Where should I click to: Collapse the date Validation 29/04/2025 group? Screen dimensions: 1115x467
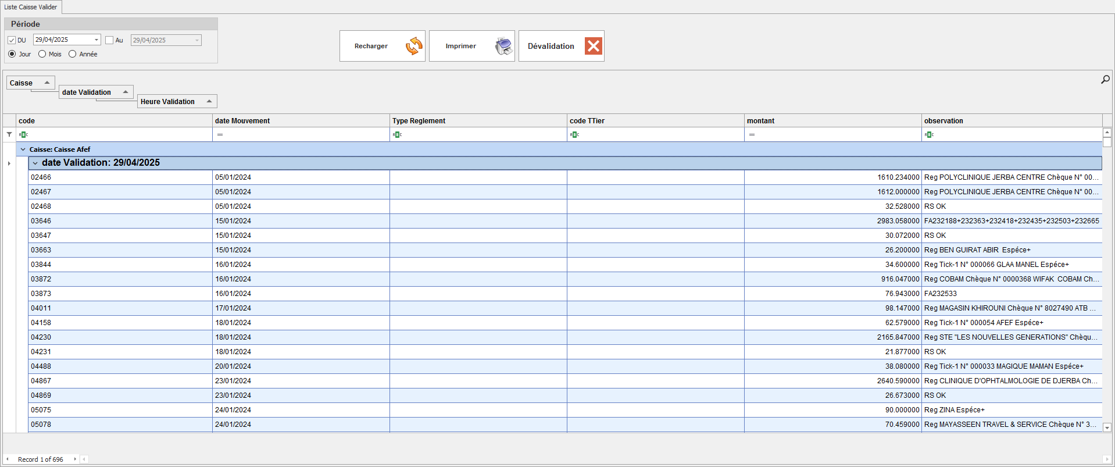(x=35, y=163)
